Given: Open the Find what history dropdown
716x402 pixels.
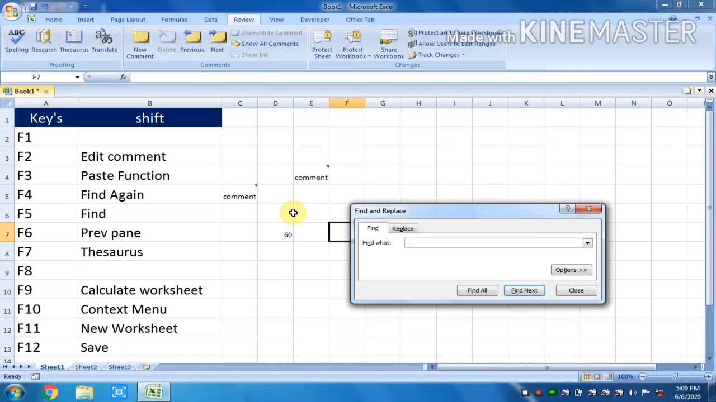Looking at the screenshot, I should coord(587,243).
